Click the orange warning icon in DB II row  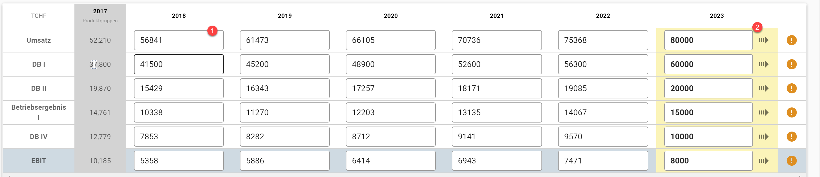[x=791, y=88]
